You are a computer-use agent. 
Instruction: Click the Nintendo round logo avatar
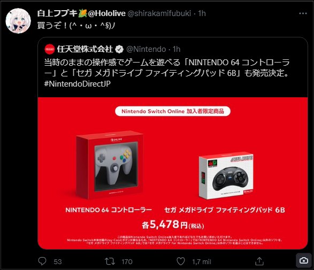(x=50, y=49)
